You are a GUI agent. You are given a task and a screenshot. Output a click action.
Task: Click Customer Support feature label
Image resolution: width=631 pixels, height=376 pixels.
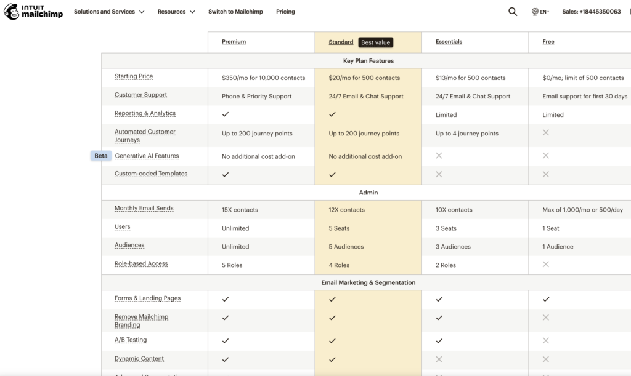[x=140, y=95]
